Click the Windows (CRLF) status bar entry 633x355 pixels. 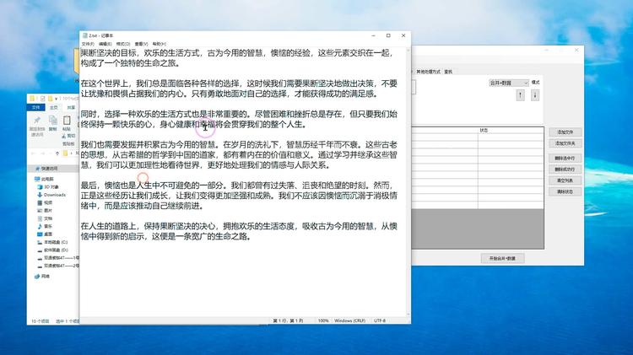click(x=349, y=320)
